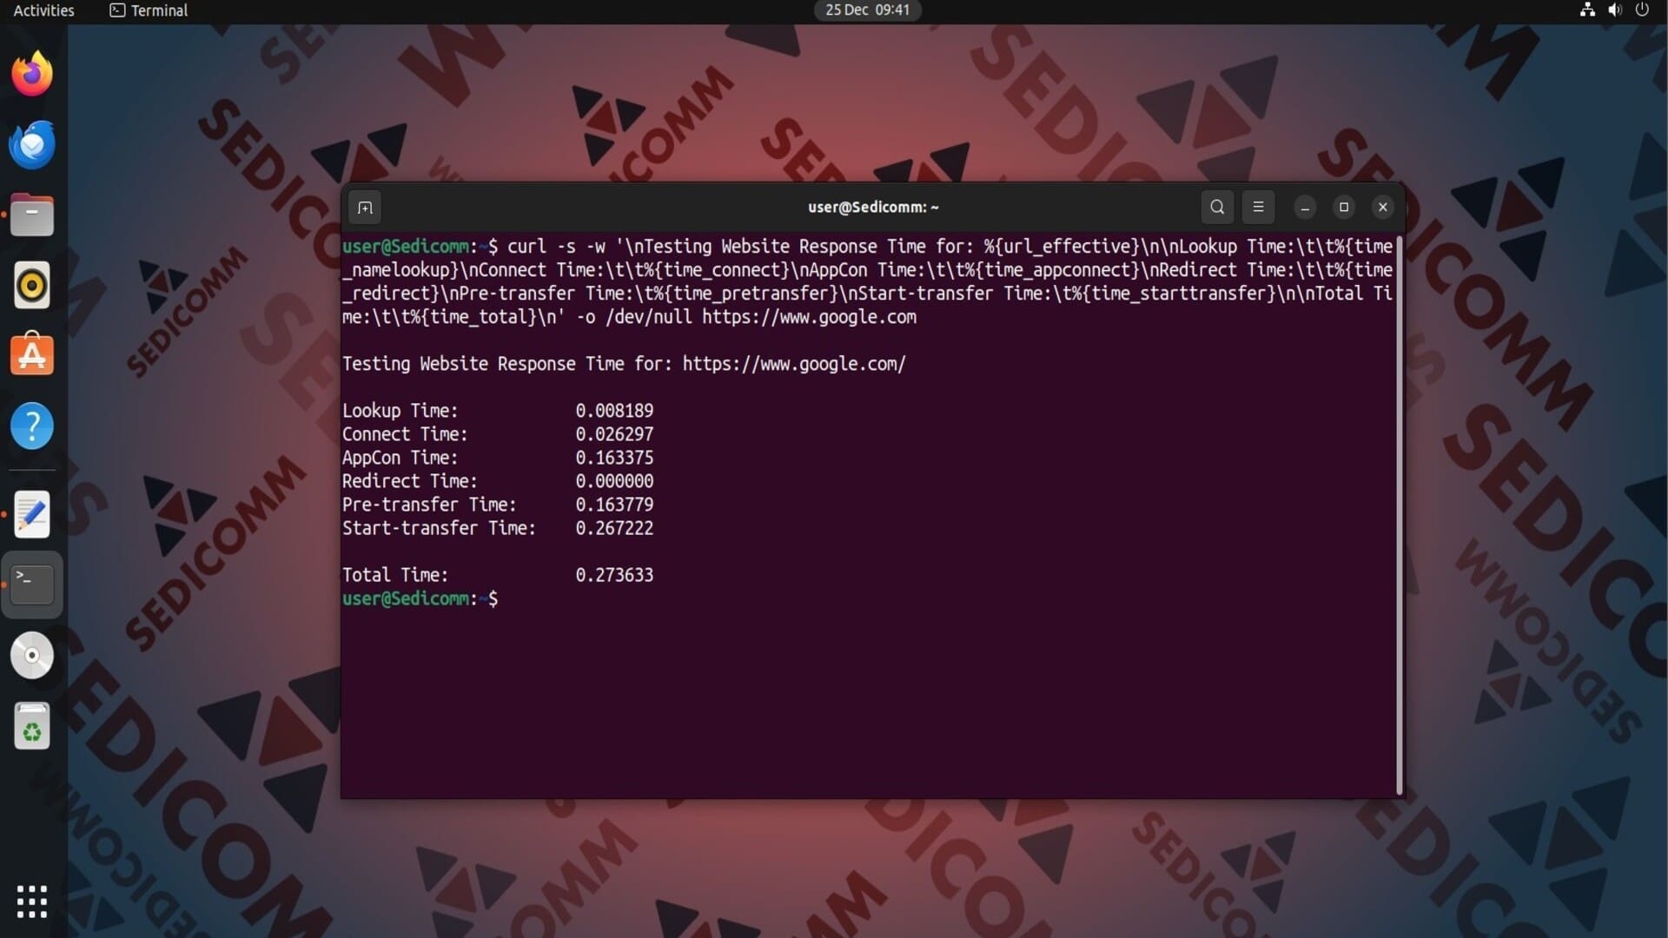Open the Trash in dock
The height and width of the screenshot is (938, 1668).
[x=32, y=726]
